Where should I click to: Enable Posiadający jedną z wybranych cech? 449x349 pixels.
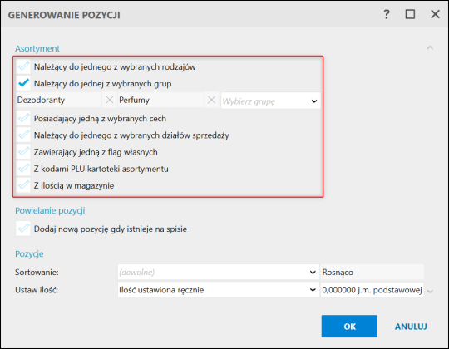pyautogui.click(x=23, y=118)
